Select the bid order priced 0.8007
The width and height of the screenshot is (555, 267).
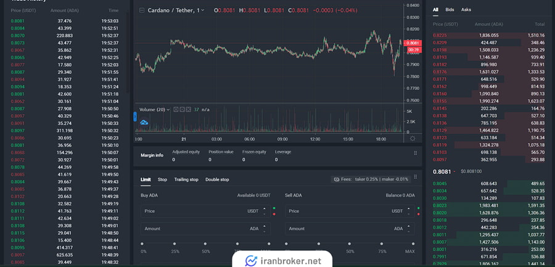point(489,242)
